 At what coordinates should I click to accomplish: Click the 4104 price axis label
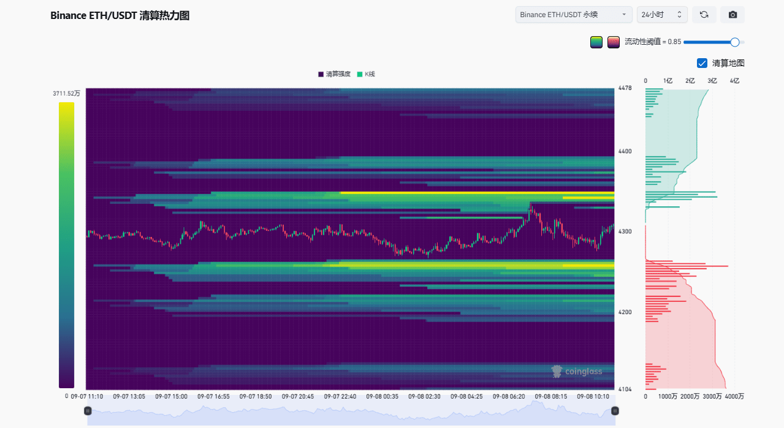click(x=625, y=389)
